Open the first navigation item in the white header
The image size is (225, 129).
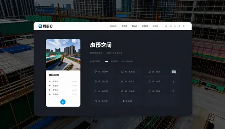coord(113,26)
